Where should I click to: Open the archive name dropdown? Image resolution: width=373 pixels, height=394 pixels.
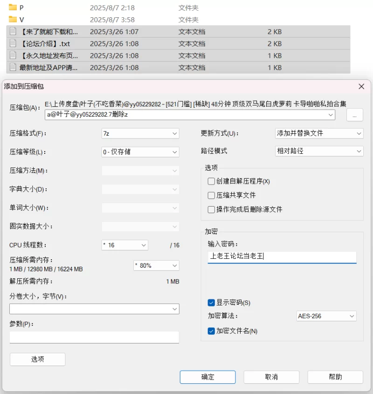330,115
